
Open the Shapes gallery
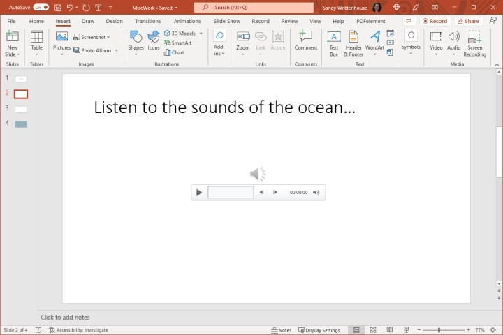click(136, 43)
